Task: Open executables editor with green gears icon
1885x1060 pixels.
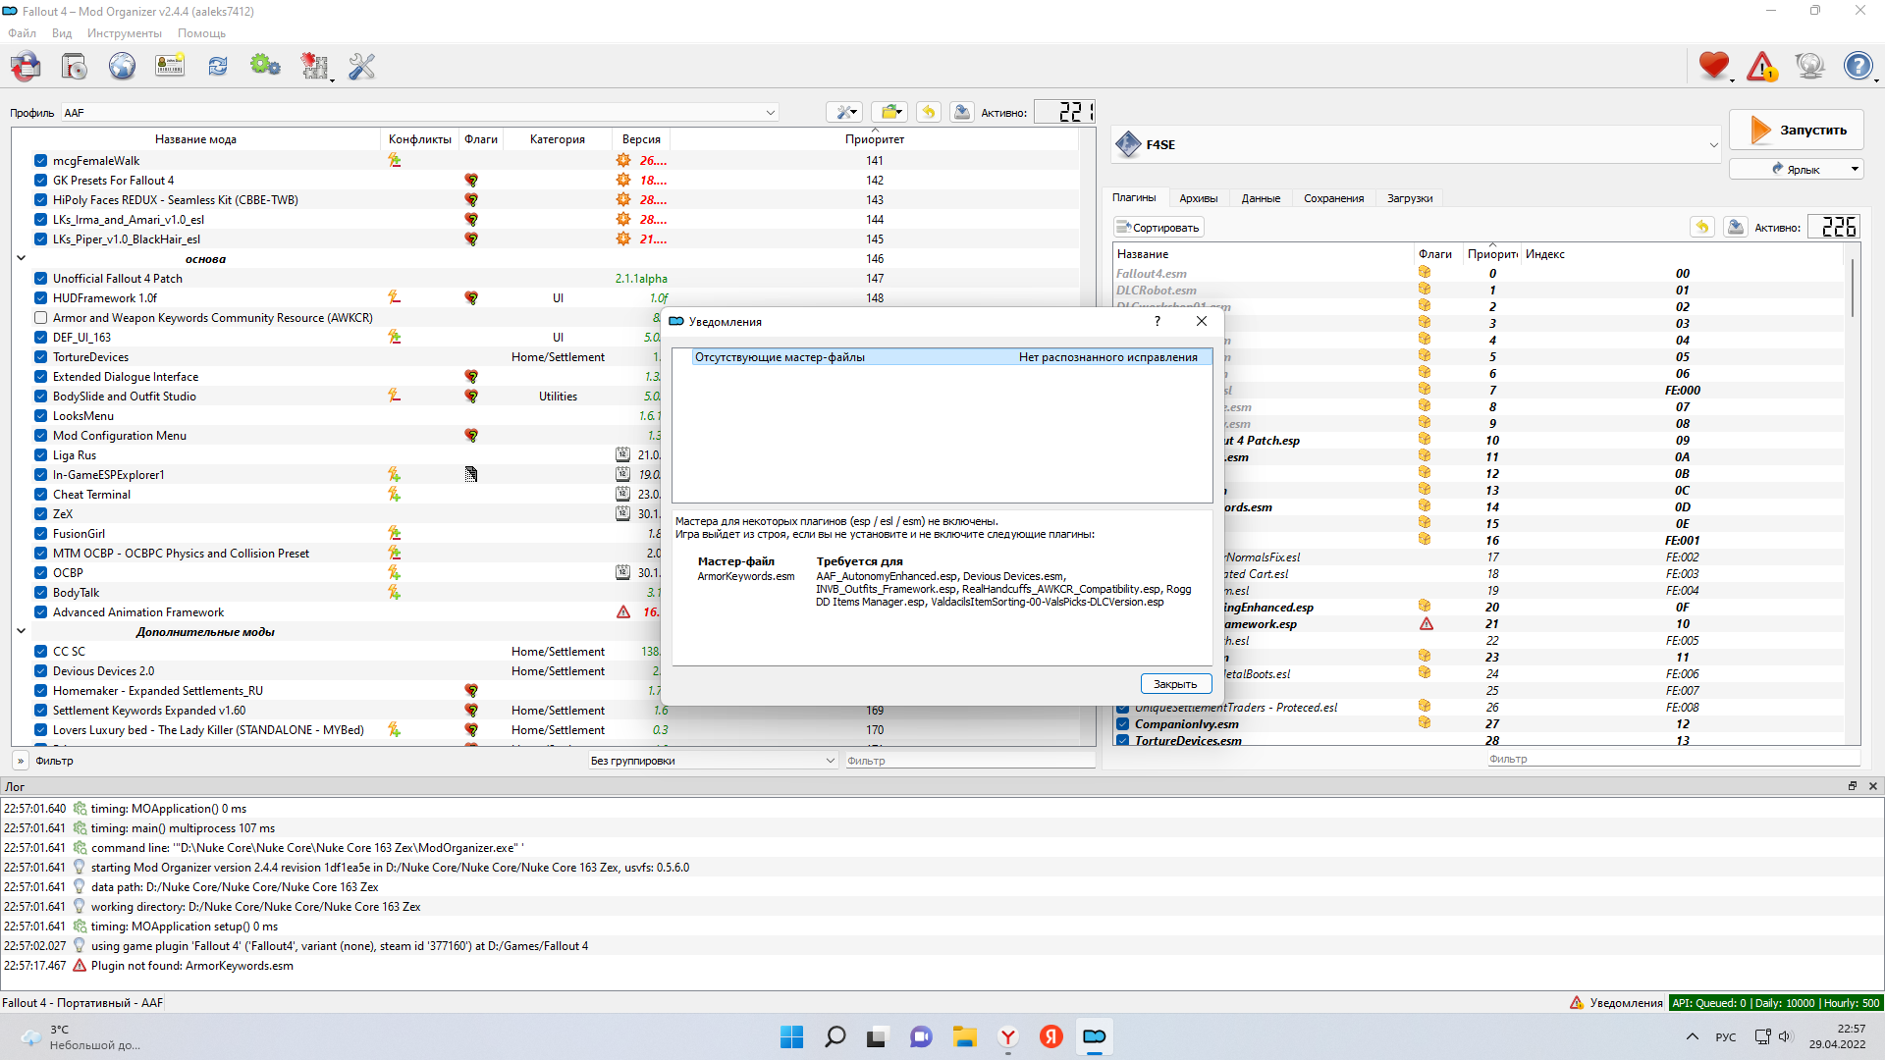Action: point(265,67)
